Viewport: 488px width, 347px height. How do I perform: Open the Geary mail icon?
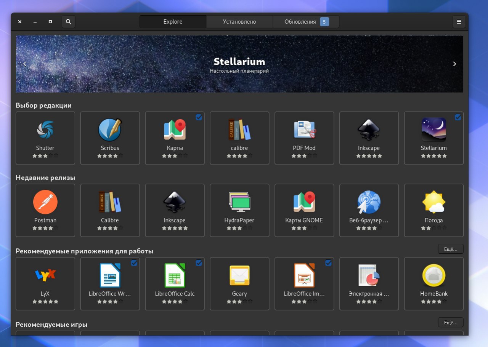pos(239,275)
